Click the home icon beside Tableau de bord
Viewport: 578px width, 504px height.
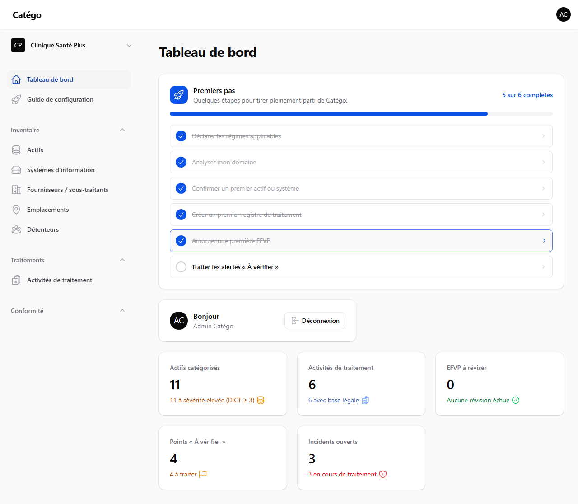(x=16, y=79)
